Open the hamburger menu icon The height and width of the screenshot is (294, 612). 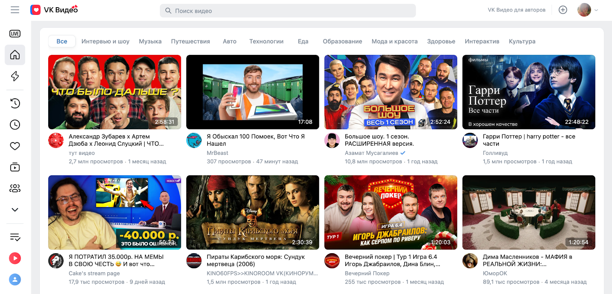[x=15, y=10]
